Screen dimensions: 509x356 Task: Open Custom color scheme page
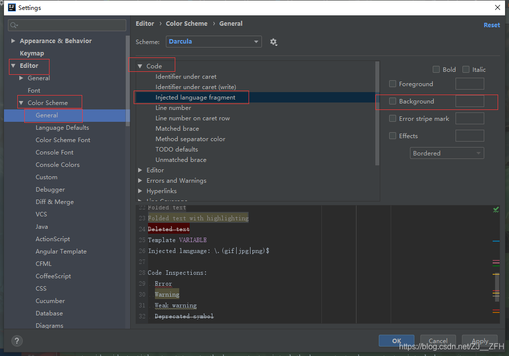point(47,177)
